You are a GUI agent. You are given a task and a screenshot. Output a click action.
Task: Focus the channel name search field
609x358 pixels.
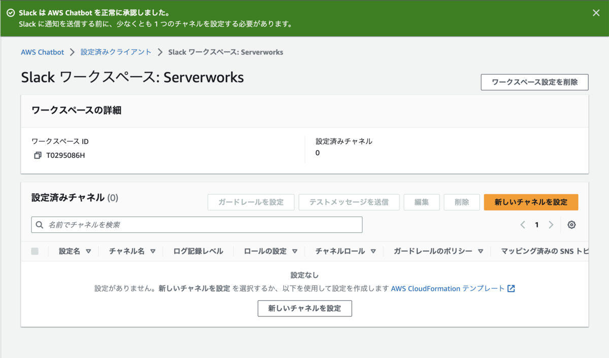click(x=197, y=225)
